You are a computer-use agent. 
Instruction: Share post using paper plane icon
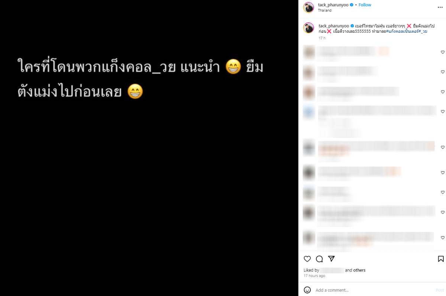click(x=331, y=258)
